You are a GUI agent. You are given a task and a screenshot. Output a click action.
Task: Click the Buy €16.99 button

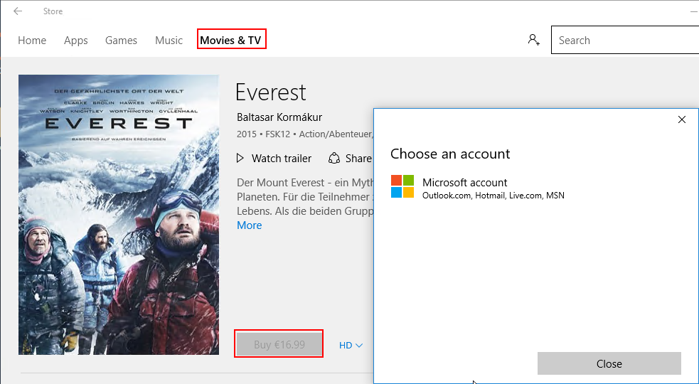[x=279, y=345]
